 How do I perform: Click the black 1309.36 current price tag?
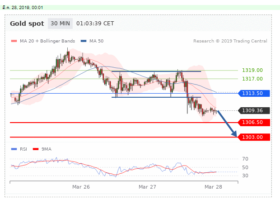[x=254, y=110]
